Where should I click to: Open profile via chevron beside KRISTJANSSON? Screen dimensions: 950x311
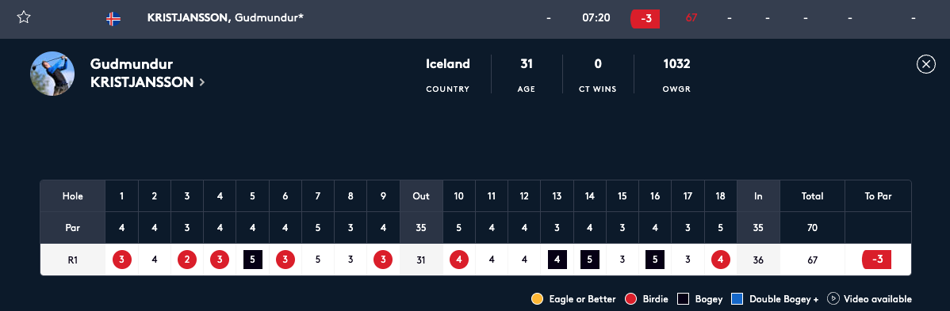[202, 82]
